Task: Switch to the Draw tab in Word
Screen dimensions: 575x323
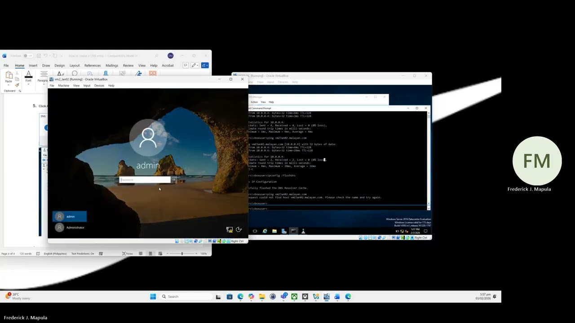Action: click(x=46, y=65)
